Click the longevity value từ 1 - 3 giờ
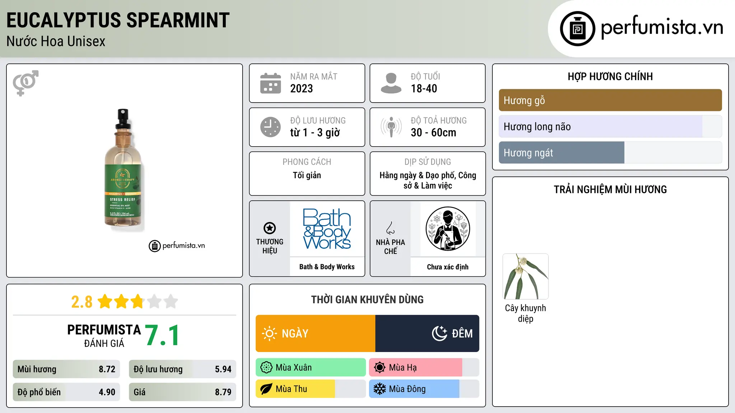 pyautogui.click(x=315, y=133)
